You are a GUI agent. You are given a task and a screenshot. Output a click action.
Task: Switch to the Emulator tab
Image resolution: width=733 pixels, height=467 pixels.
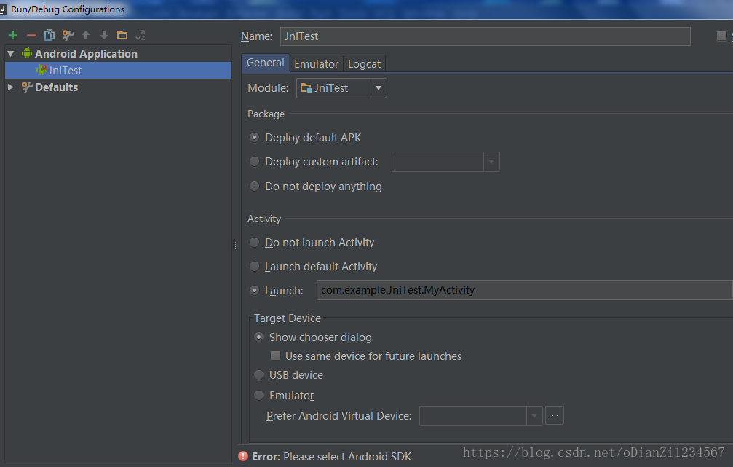(316, 63)
